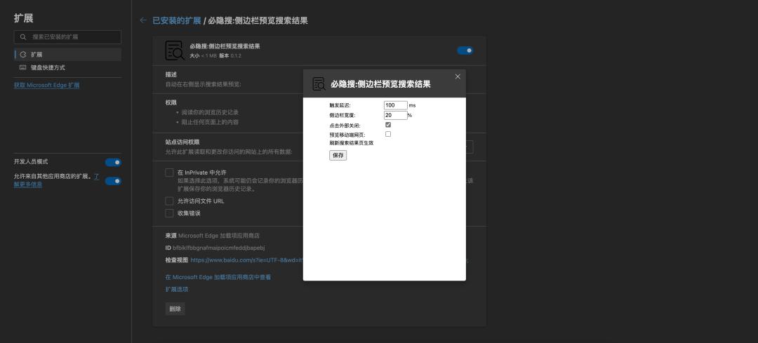The width and height of the screenshot is (758, 343).
Task: Click the 扩展 puzzle icon in sidebar
Action: click(x=22, y=55)
